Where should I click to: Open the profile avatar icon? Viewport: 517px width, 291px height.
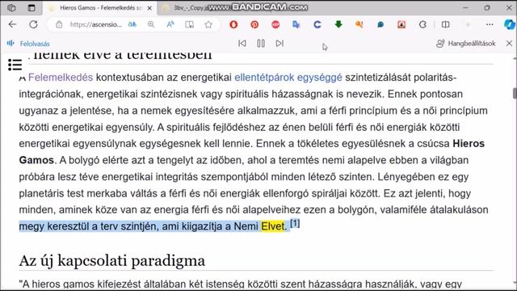click(x=468, y=24)
